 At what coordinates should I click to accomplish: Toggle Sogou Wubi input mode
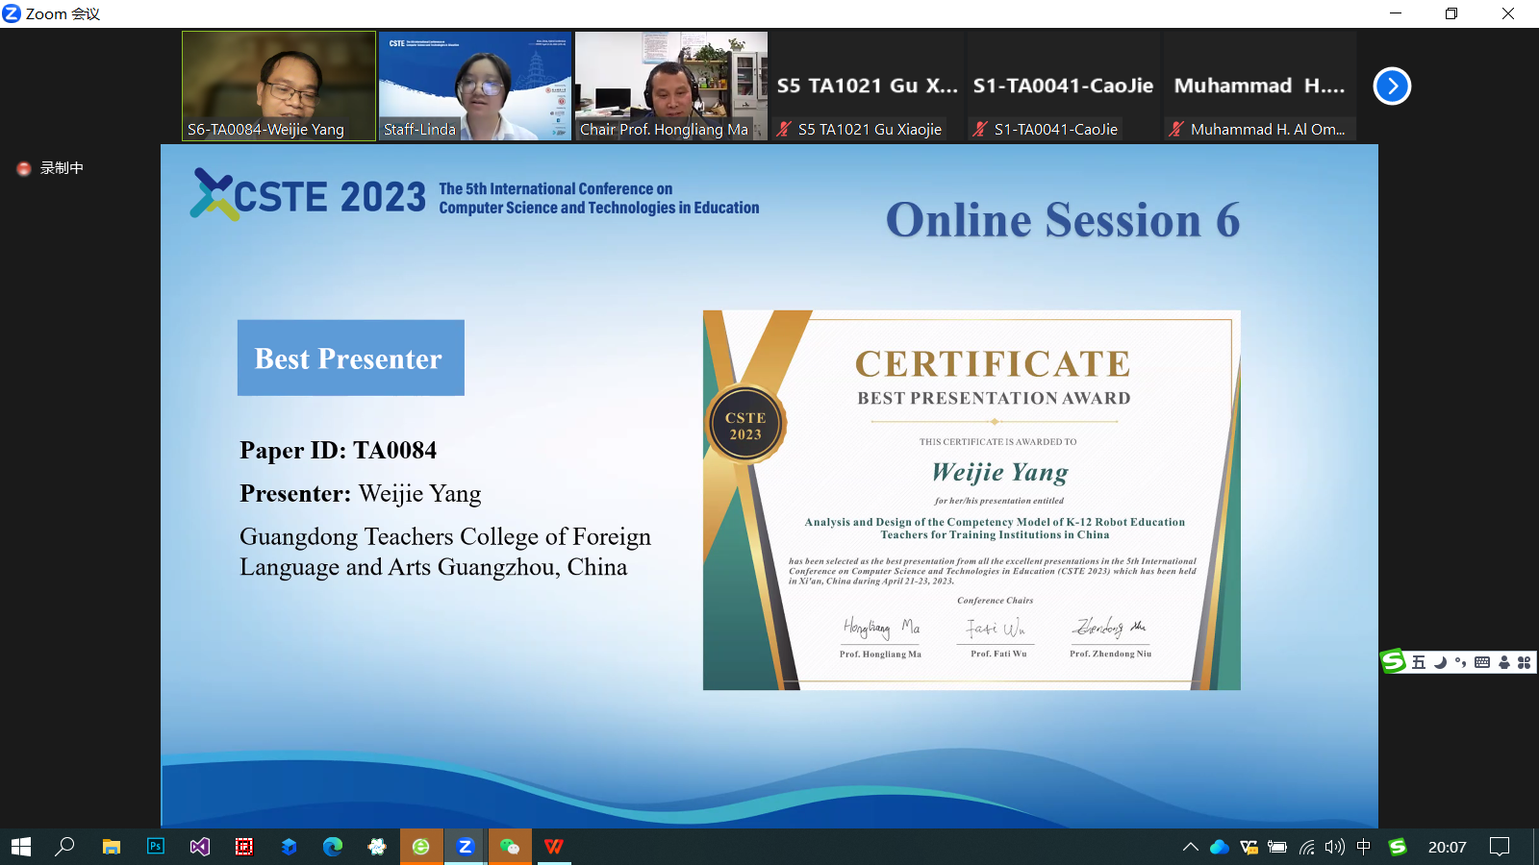(1419, 662)
